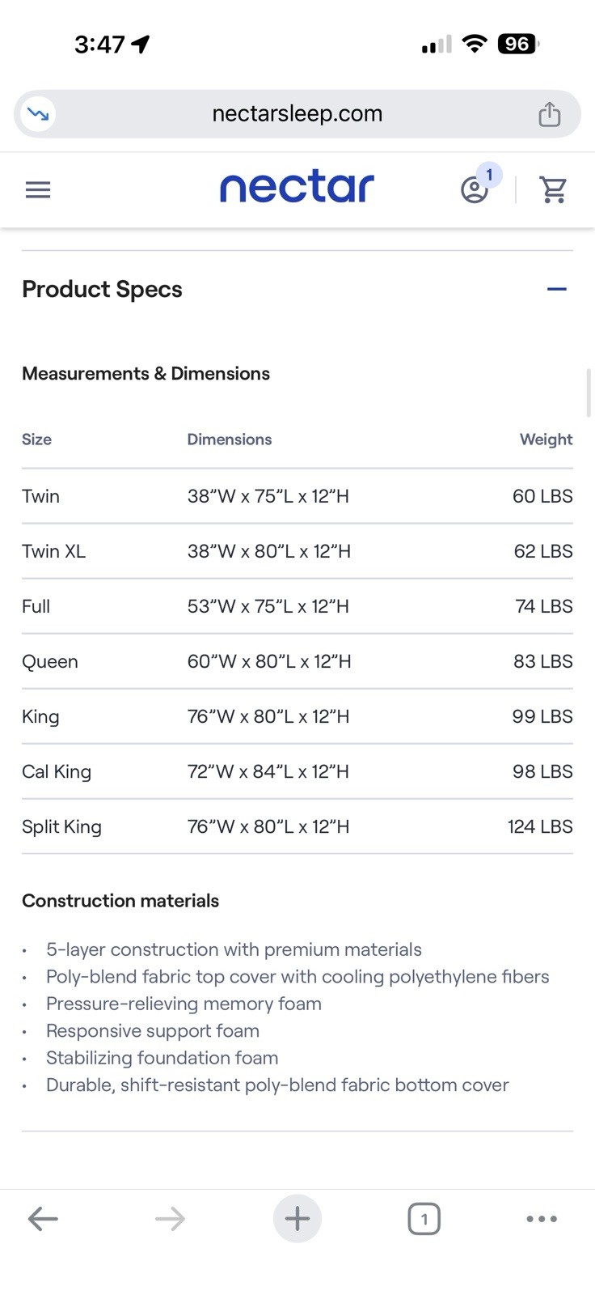
Task: Collapse the Product Specs section
Action: (557, 289)
